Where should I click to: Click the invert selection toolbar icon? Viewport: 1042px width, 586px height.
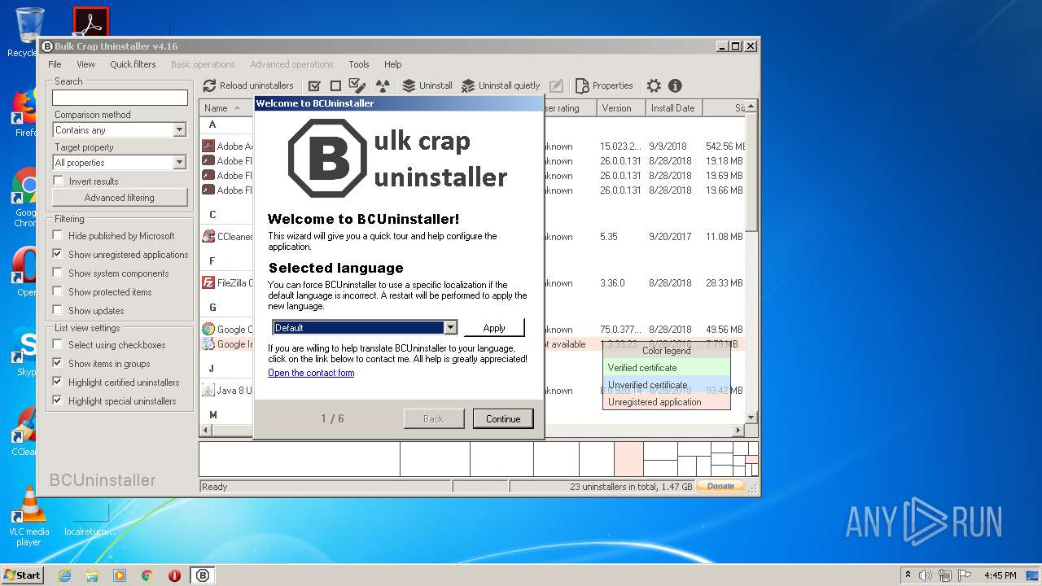pyautogui.click(x=357, y=85)
